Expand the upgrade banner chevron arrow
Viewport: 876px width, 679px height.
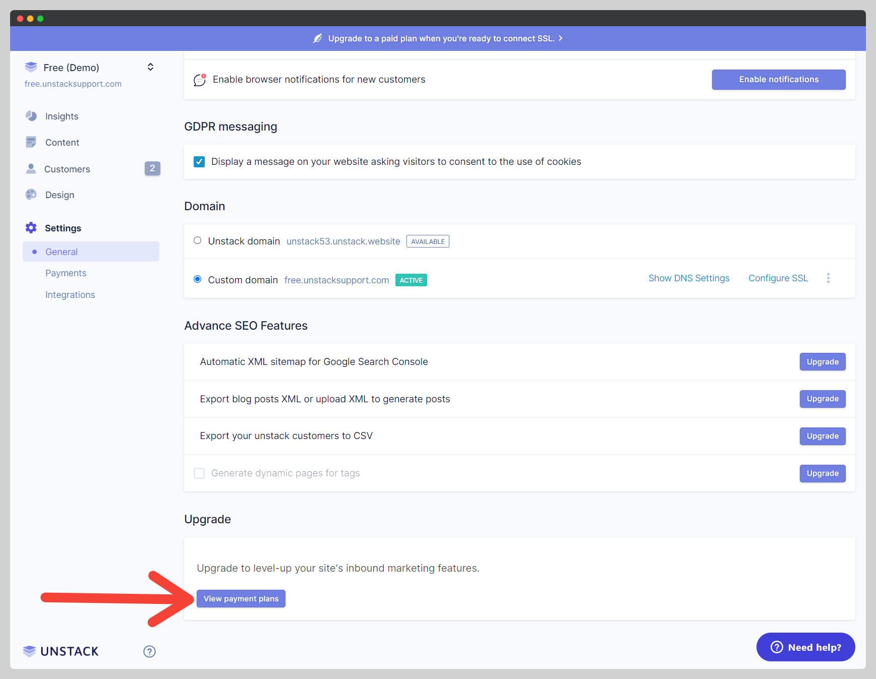(560, 38)
